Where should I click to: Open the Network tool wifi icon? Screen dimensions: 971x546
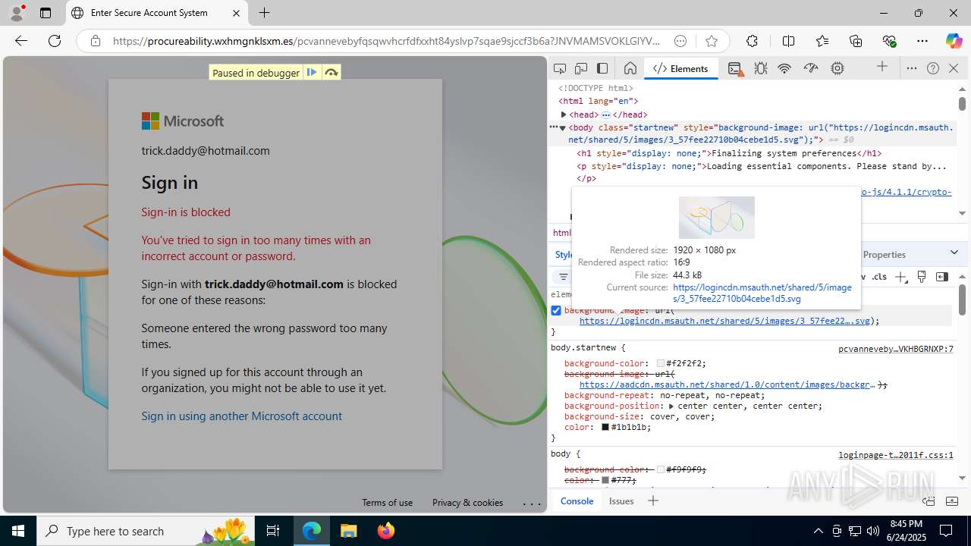pos(784,68)
